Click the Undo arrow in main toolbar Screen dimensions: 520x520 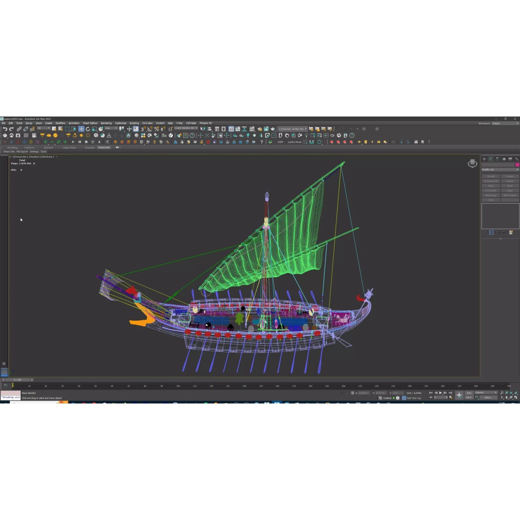(x=5, y=129)
